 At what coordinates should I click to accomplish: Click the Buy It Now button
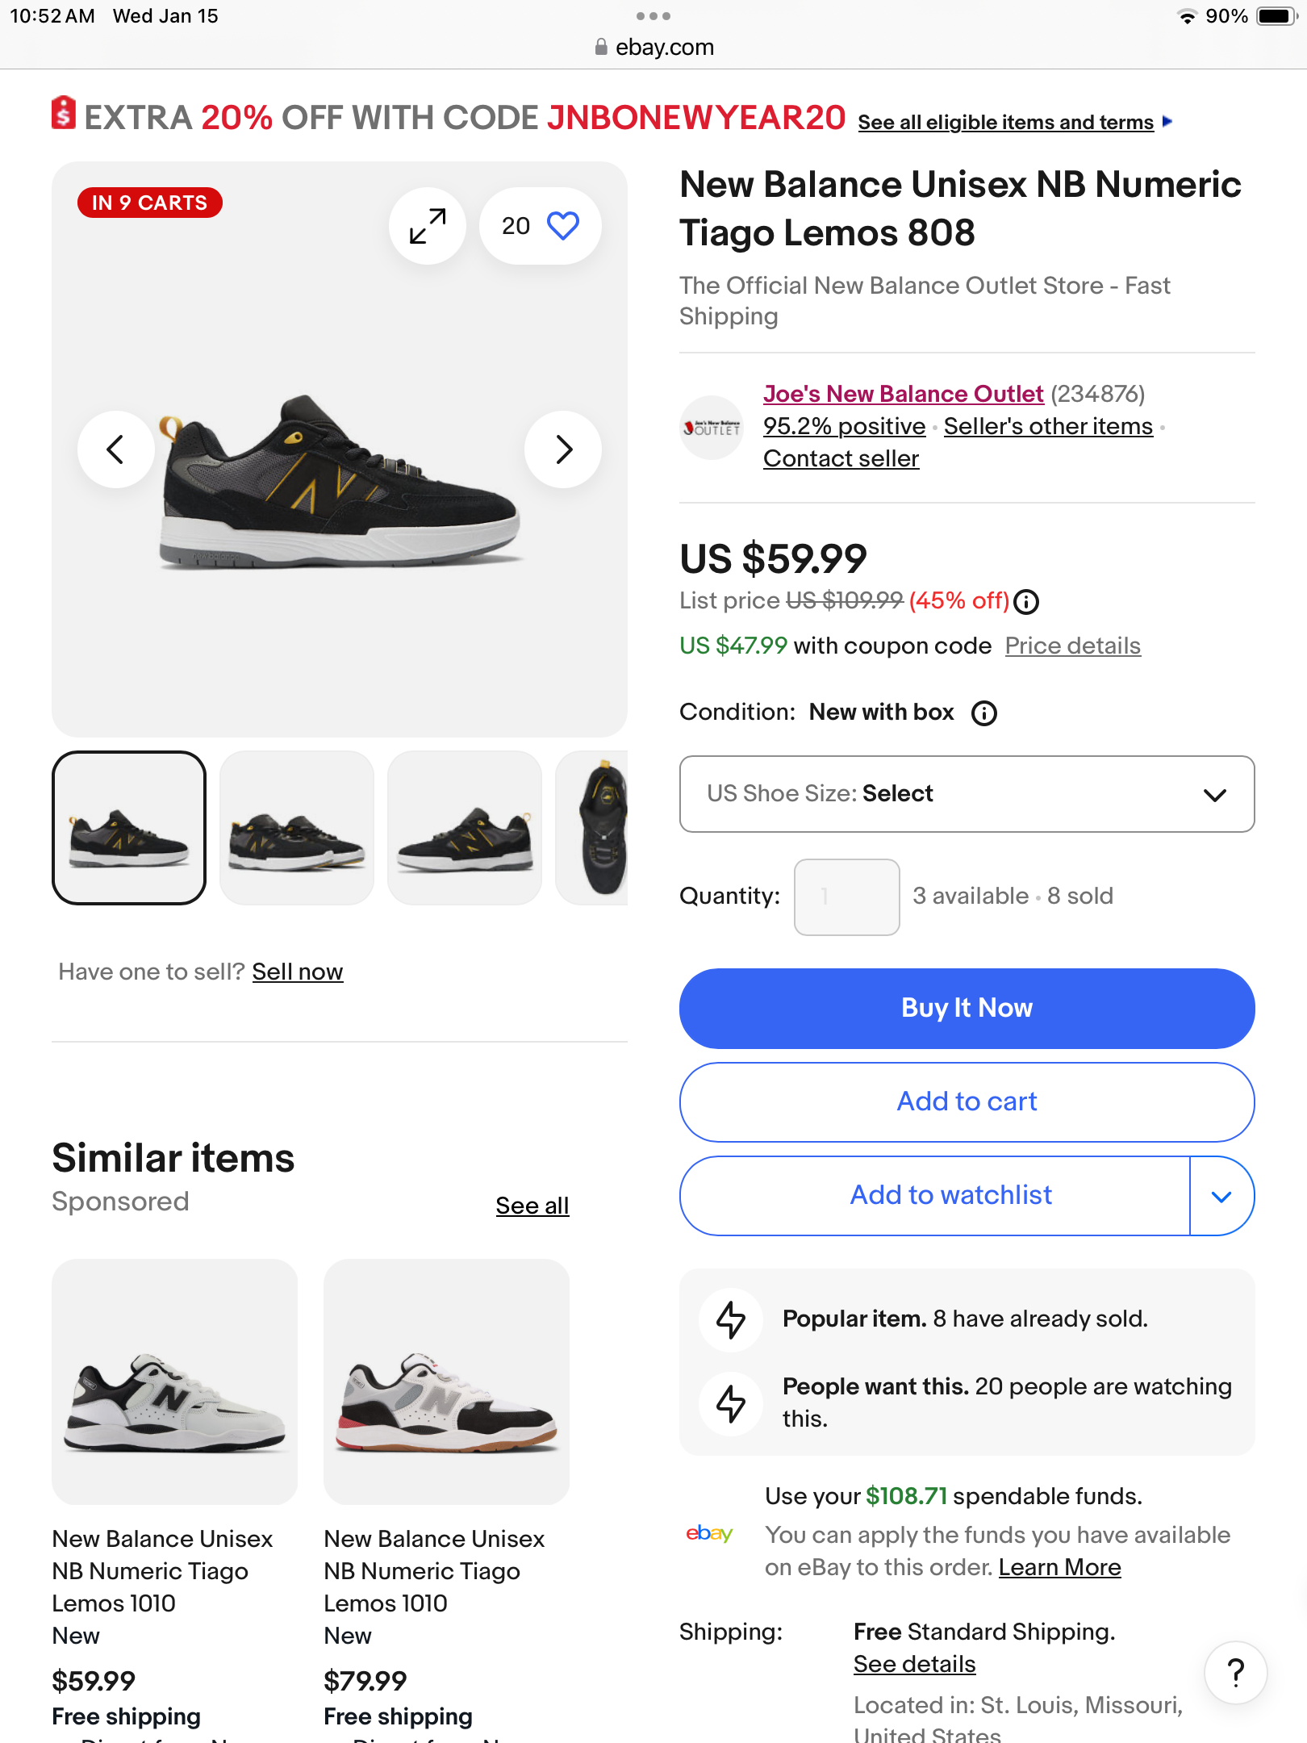[967, 1009]
